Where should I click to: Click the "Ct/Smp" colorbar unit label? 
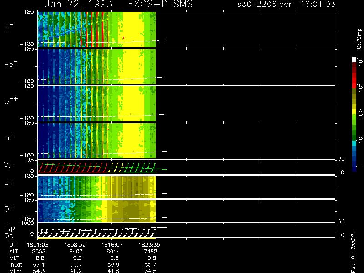[359, 39]
